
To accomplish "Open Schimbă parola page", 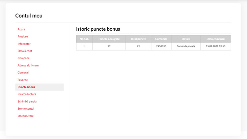I will point(27,101).
